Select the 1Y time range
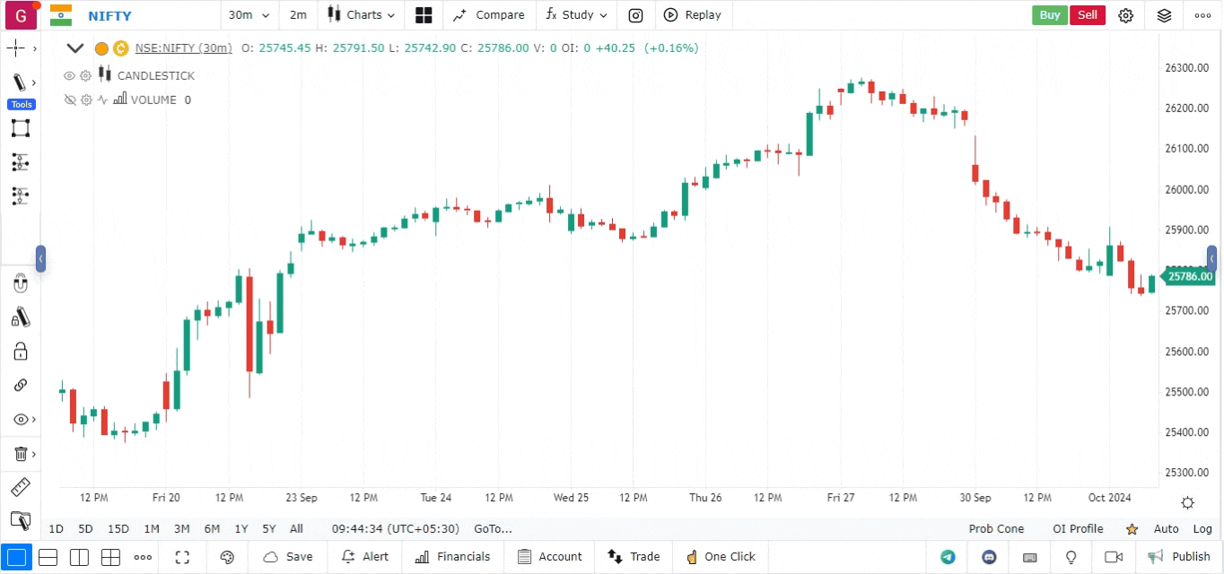Viewport: 1224px width, 574px height. tap(241, 529)
